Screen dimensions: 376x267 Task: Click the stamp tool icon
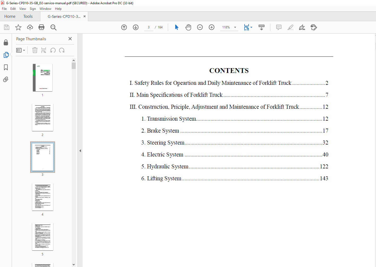tap(314, 27)
